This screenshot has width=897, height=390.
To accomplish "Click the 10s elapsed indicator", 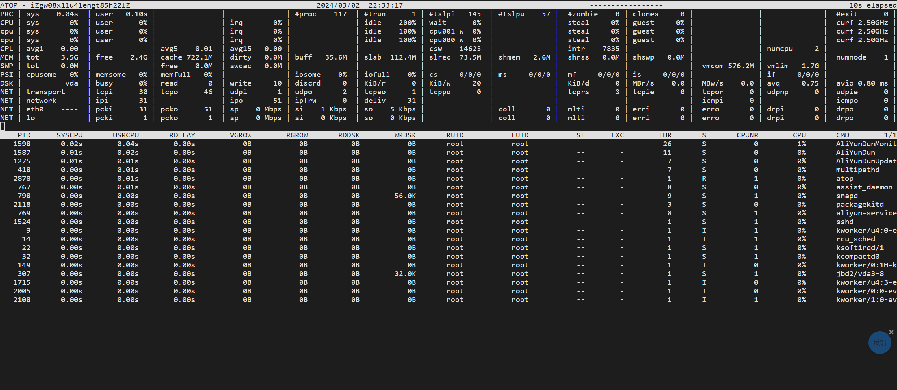I will click(x=872, y=5).
